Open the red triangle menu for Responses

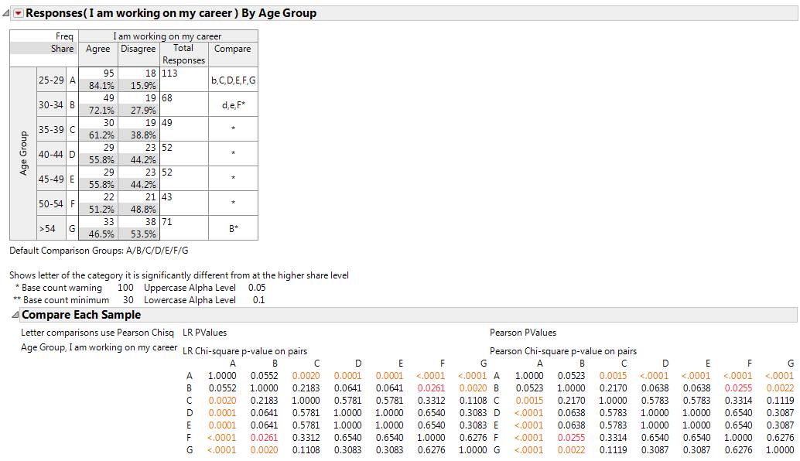pos(19,13)
